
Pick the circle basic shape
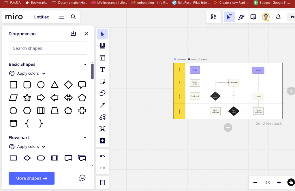click(x=41, y=85)
